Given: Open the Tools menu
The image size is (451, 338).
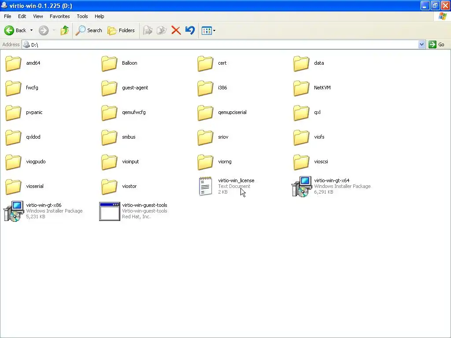Looking at the screenshot, I should (82, 16).
